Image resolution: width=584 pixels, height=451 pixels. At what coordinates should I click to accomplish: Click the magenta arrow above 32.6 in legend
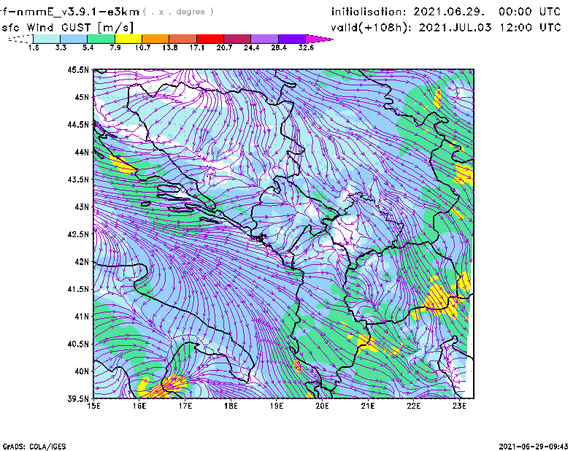319,39
